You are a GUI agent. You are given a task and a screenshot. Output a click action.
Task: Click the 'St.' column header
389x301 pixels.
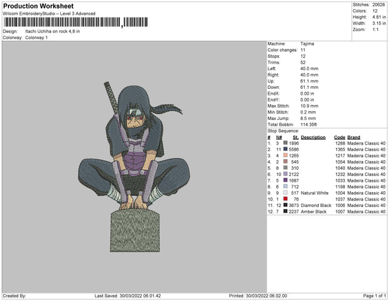pos(296,138)
